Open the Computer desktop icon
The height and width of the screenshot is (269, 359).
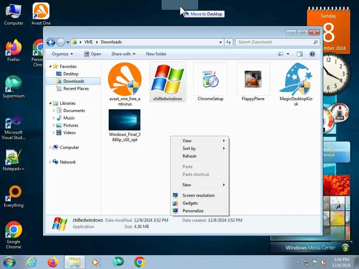pos(14,14)
